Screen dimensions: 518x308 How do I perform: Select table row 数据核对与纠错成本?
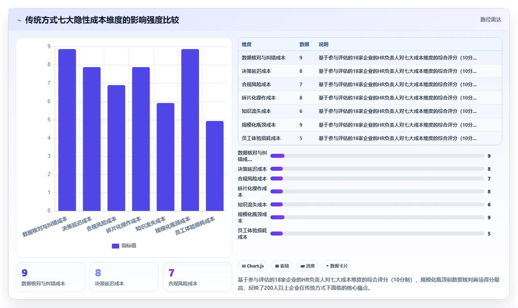tap(370, 57)
